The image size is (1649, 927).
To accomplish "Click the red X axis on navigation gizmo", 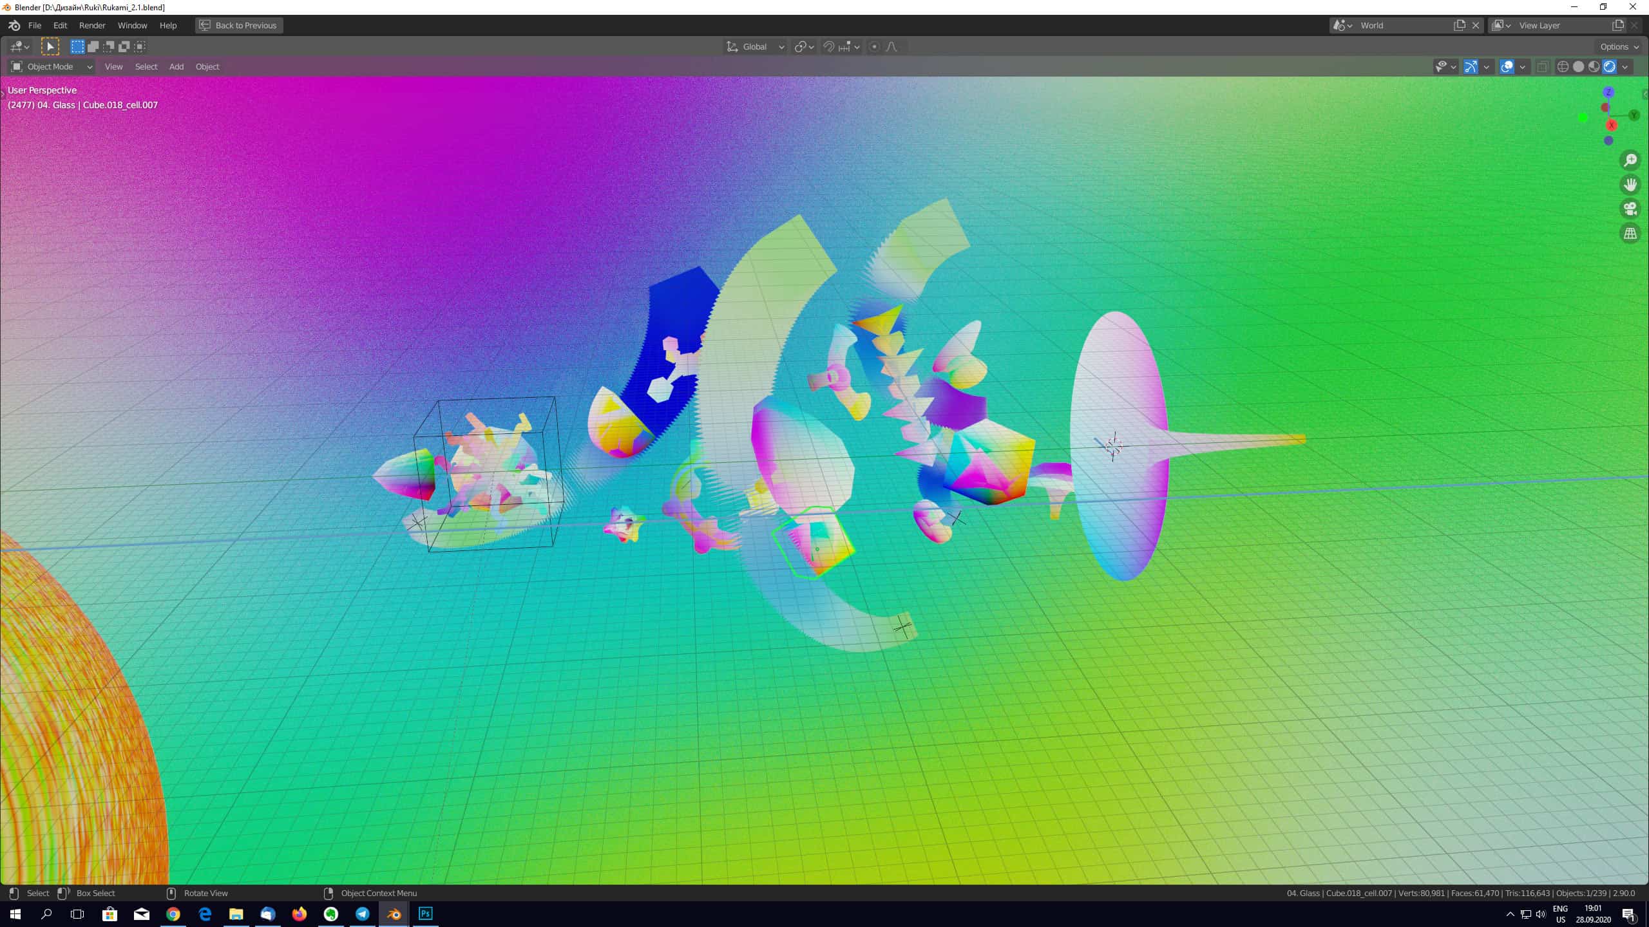I will pyautogui.click(x=1612, y=126).
